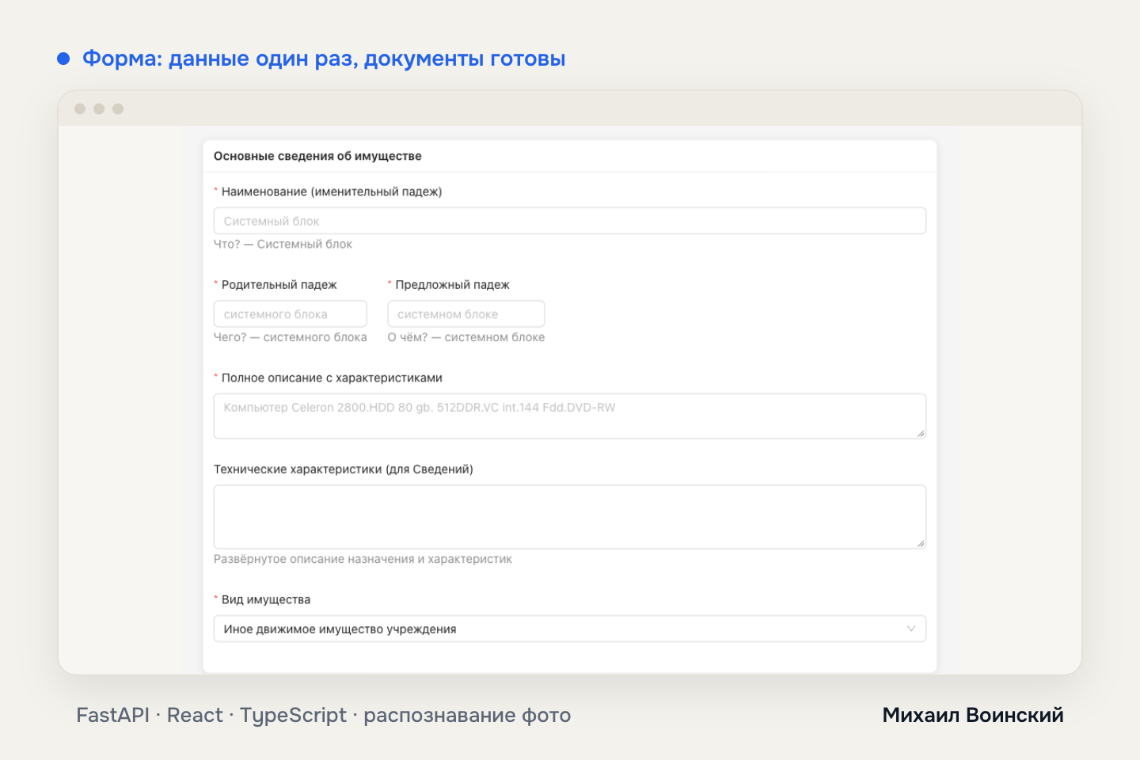
Task: Focus the Предложный падеж input field
Action: [465, 314]
